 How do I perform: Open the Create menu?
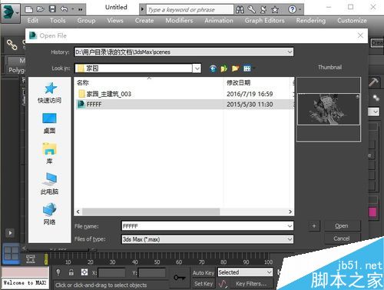tap(144, 21)
